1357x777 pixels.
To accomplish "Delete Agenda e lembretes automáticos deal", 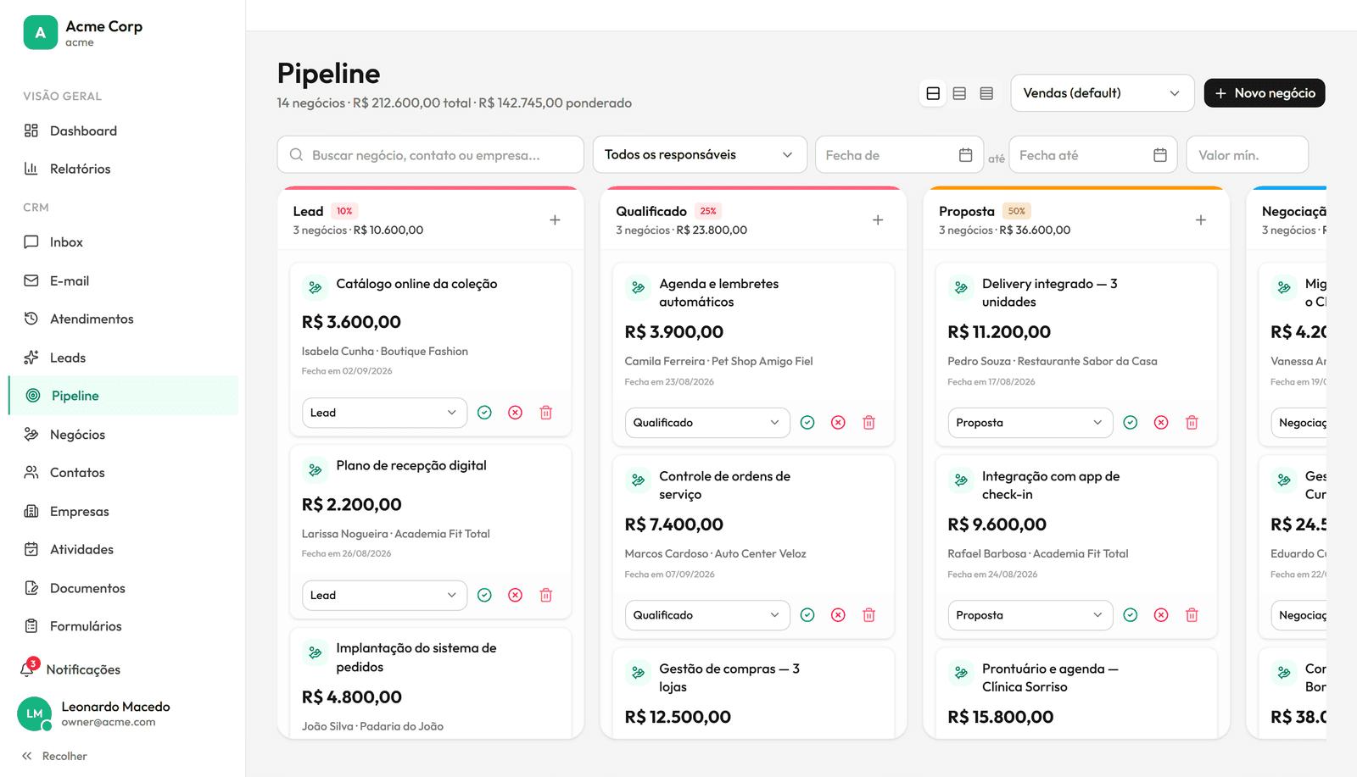I will [869, 423].
